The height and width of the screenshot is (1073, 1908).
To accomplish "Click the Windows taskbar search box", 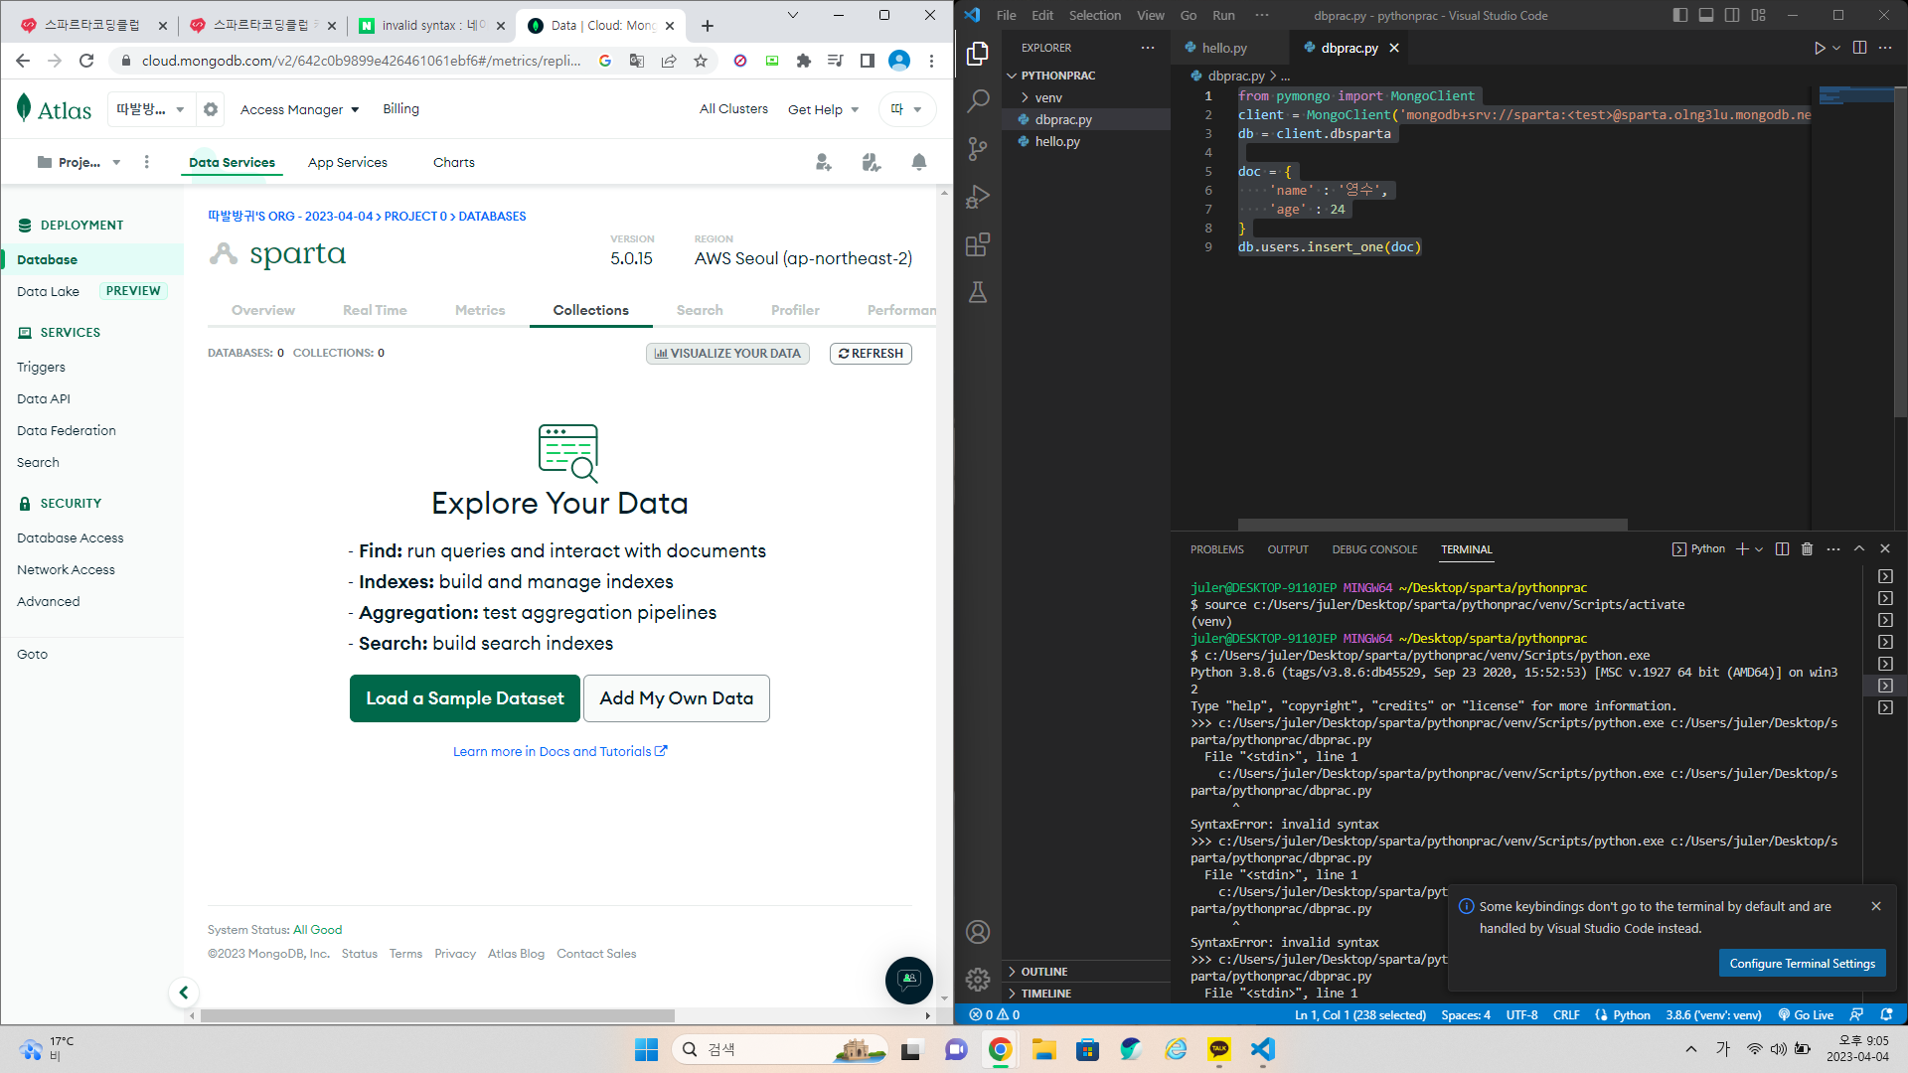I will pos(779,1049).
